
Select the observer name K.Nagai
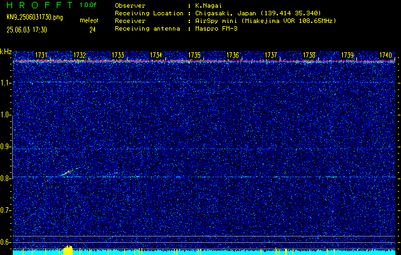pos(208,6)
